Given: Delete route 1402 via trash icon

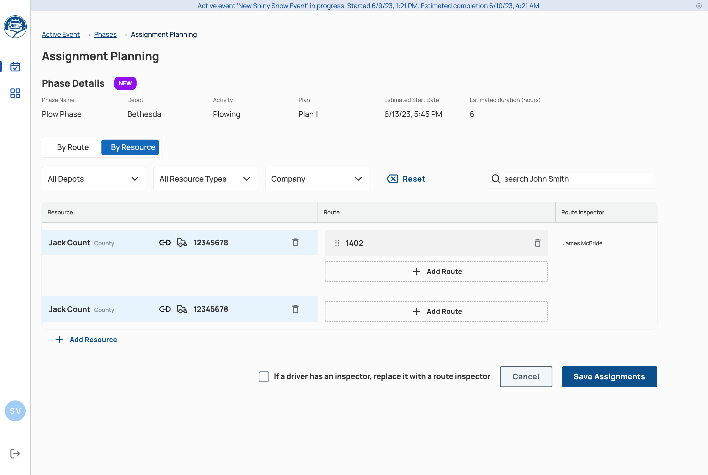Looking at the screenshot, I should [537, 243].
